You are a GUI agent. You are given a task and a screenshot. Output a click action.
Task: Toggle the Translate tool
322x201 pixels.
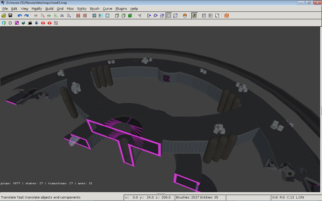coord(149,16)
